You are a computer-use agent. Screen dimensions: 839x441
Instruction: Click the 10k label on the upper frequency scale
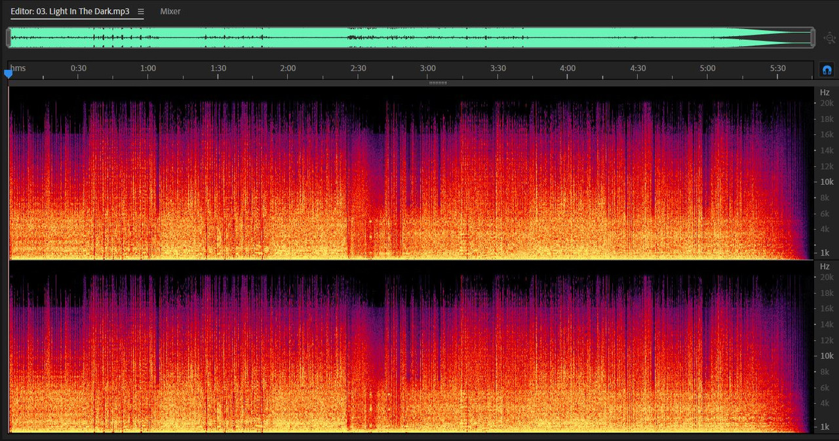tap(827, 182)
